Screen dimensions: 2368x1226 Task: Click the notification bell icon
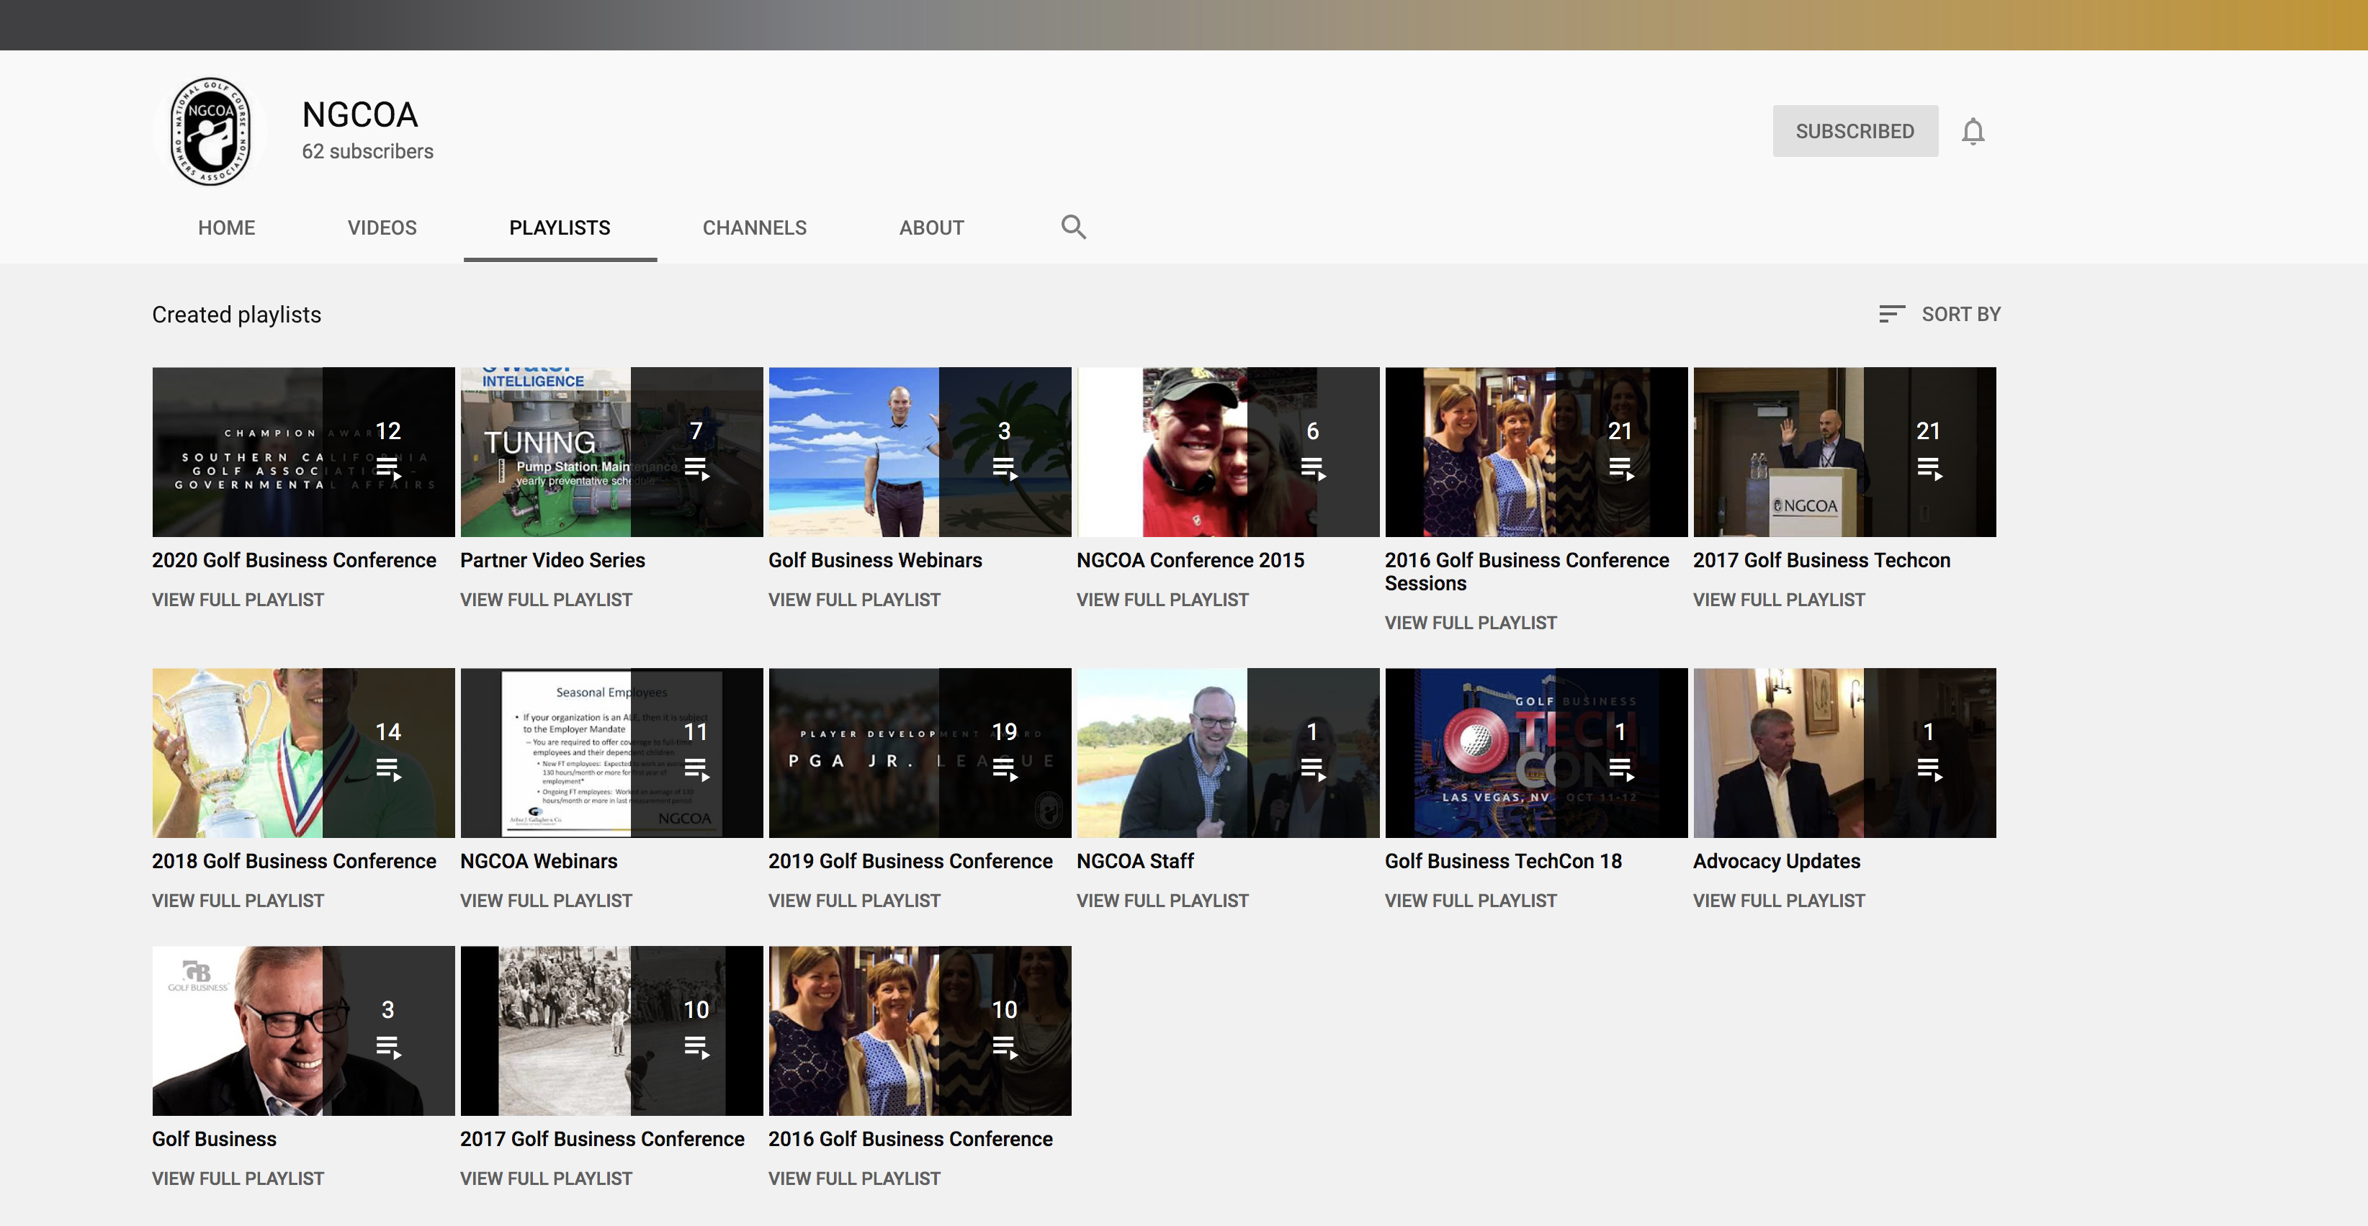pos(1972,132)
